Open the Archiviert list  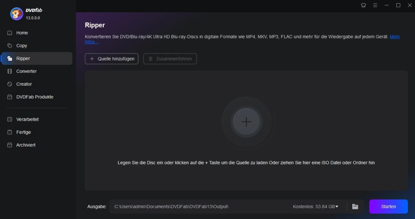click(37, 145)
